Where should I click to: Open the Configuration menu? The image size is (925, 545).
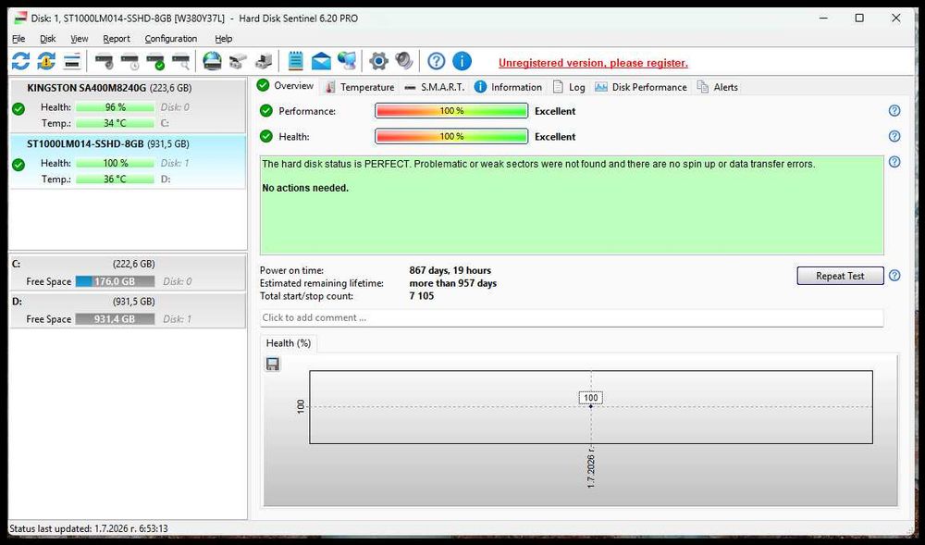171,38
